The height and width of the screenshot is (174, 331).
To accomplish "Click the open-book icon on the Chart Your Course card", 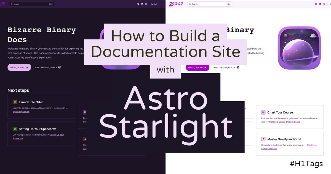I will (x=263, y=112).
